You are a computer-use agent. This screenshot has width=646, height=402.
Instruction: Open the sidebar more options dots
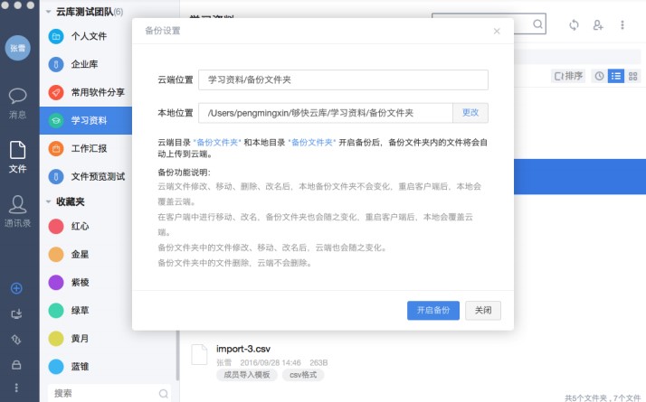pos(16,388)
